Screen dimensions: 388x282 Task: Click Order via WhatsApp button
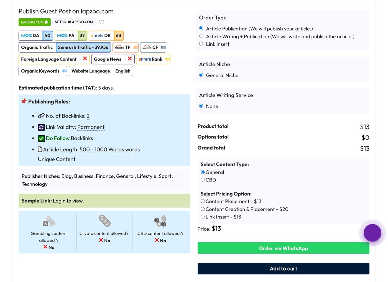click(x=283, y=248)
